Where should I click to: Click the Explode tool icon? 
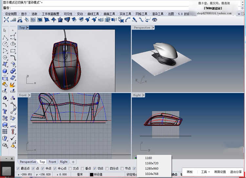tap(13, 85)
